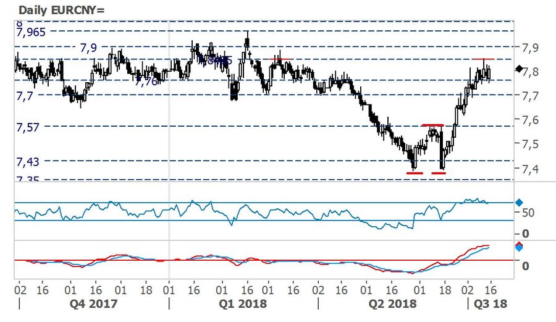Click the red-blue diamond MACD marker

click(x=519, y=247)
